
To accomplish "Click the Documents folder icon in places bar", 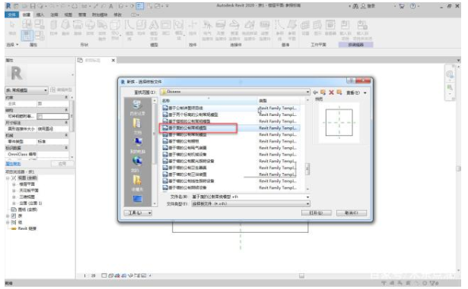I will pyautogui.click(x=137, y=126).
